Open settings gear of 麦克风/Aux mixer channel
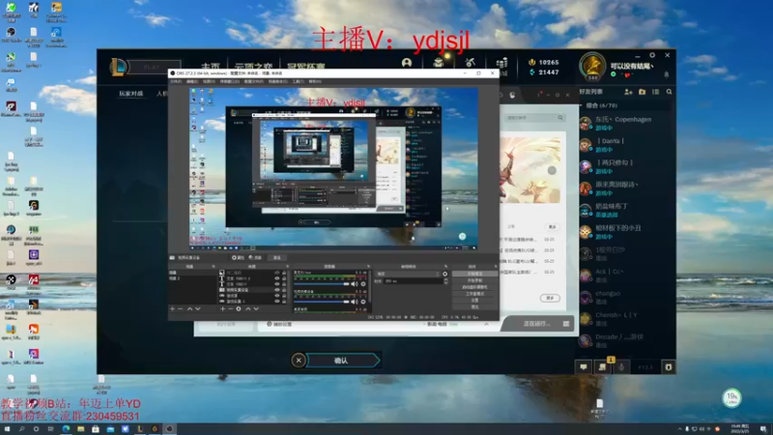The width and height of the screenshot is (773, 435). (x=363, y=283)
